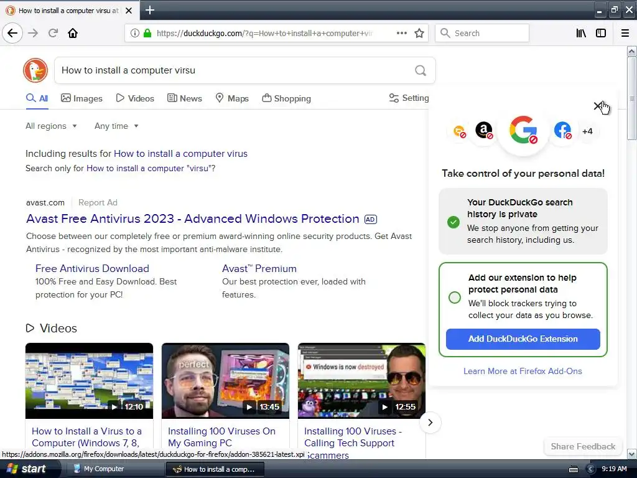
Task: Open the Firefox hamburger menu
Action: (625, 33)
